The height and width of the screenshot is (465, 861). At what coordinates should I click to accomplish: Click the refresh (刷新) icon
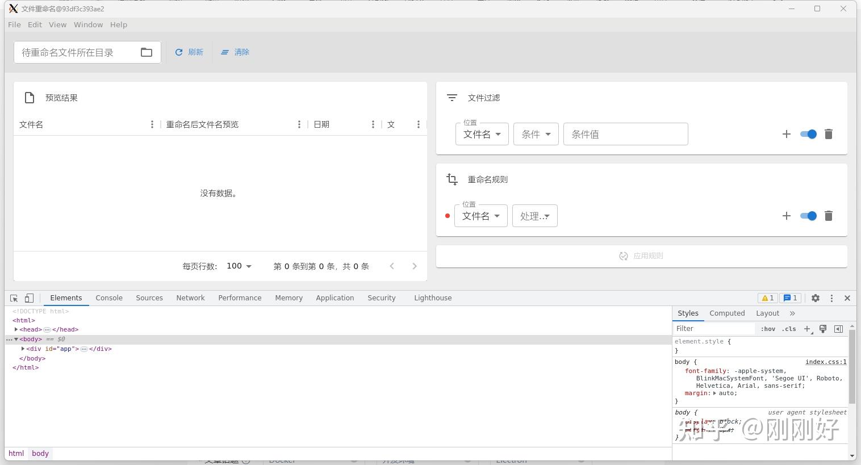(179, 52)
